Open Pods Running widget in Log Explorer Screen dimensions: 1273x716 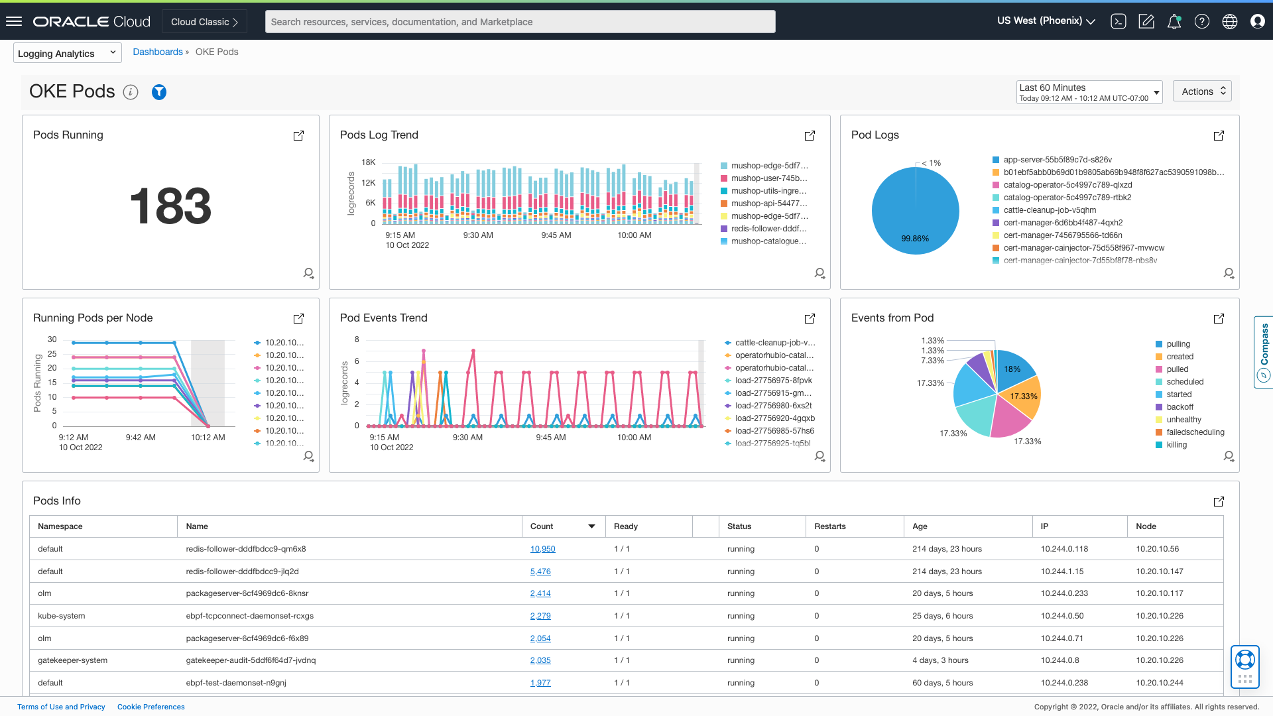click(308, 273)
